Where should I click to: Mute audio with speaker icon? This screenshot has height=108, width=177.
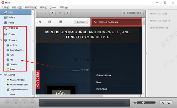click(x=134, y=103)
